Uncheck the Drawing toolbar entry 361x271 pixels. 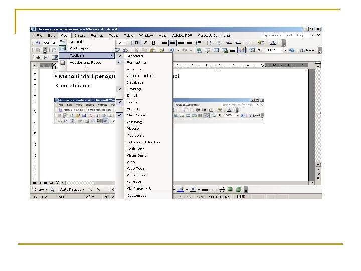144,89
